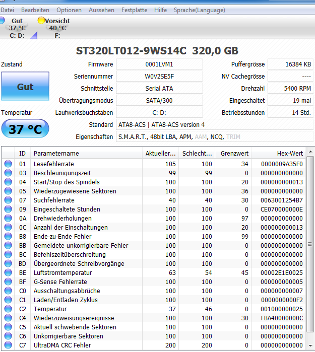Open the Festplatte menu
Screen dimensions: 315x352
pos(134,10)
